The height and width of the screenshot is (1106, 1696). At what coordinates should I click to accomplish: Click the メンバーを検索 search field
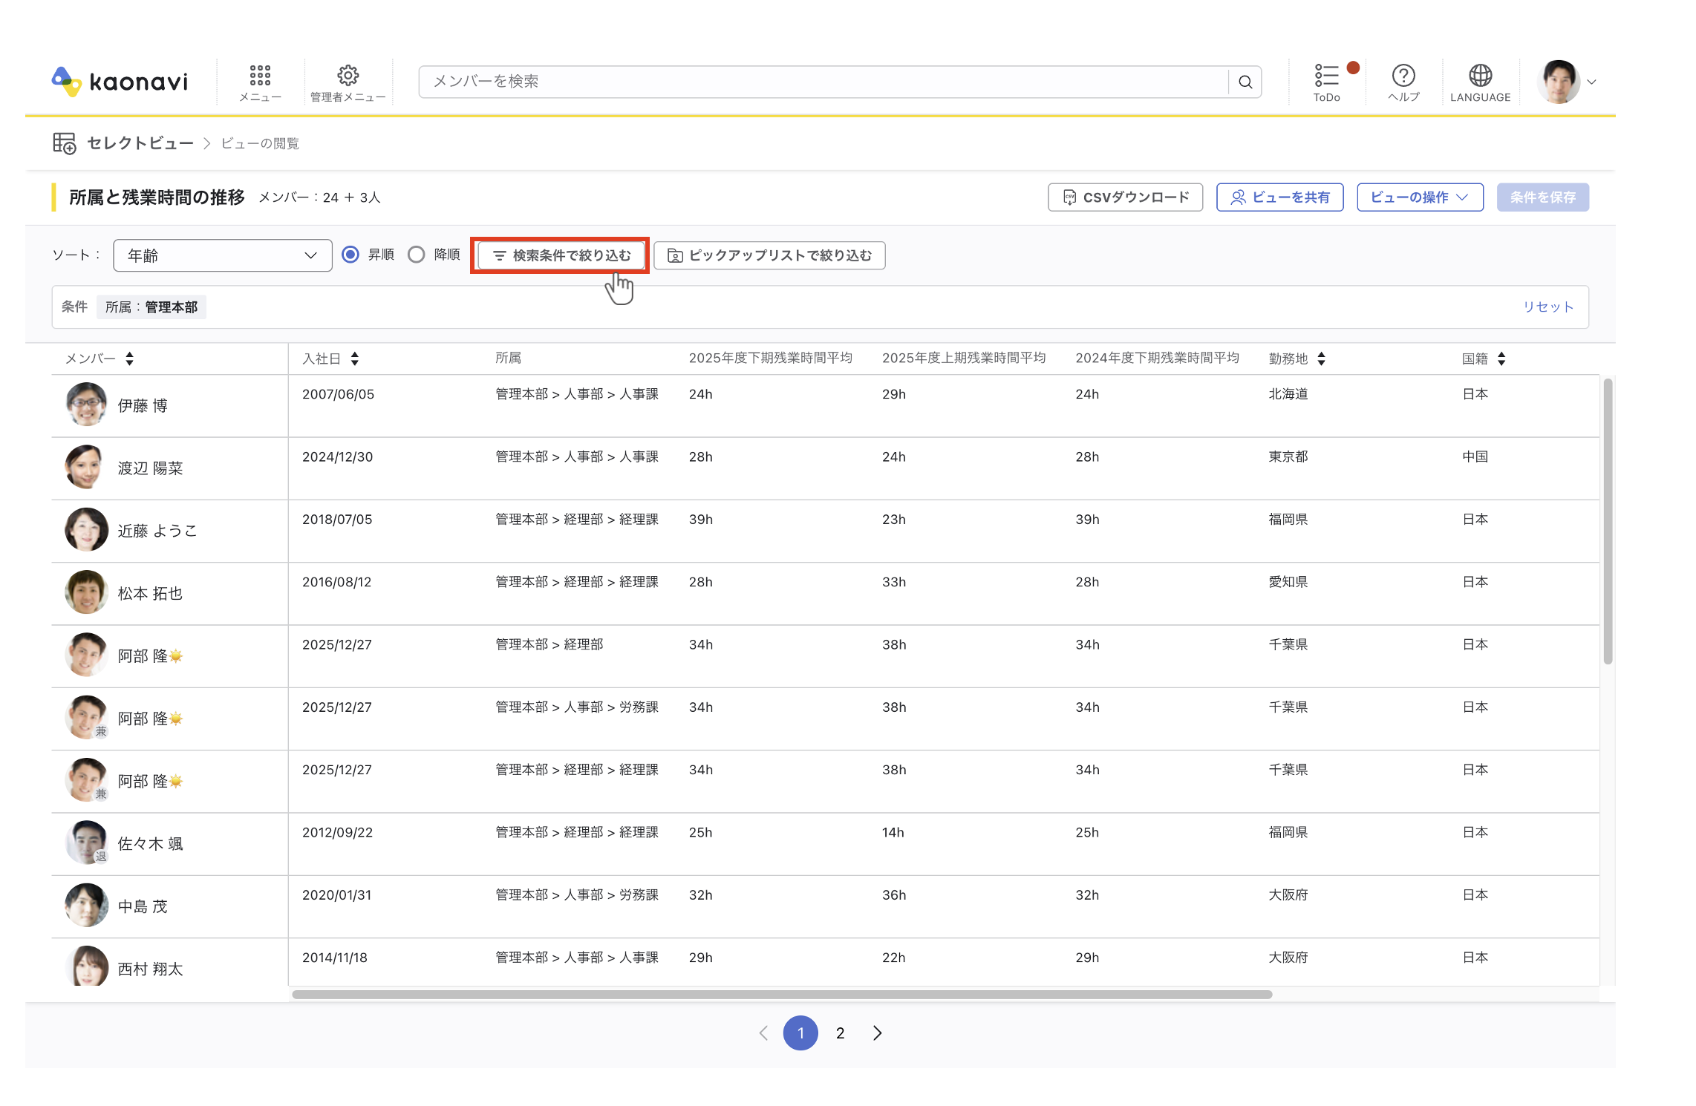(x=823, y=82)
